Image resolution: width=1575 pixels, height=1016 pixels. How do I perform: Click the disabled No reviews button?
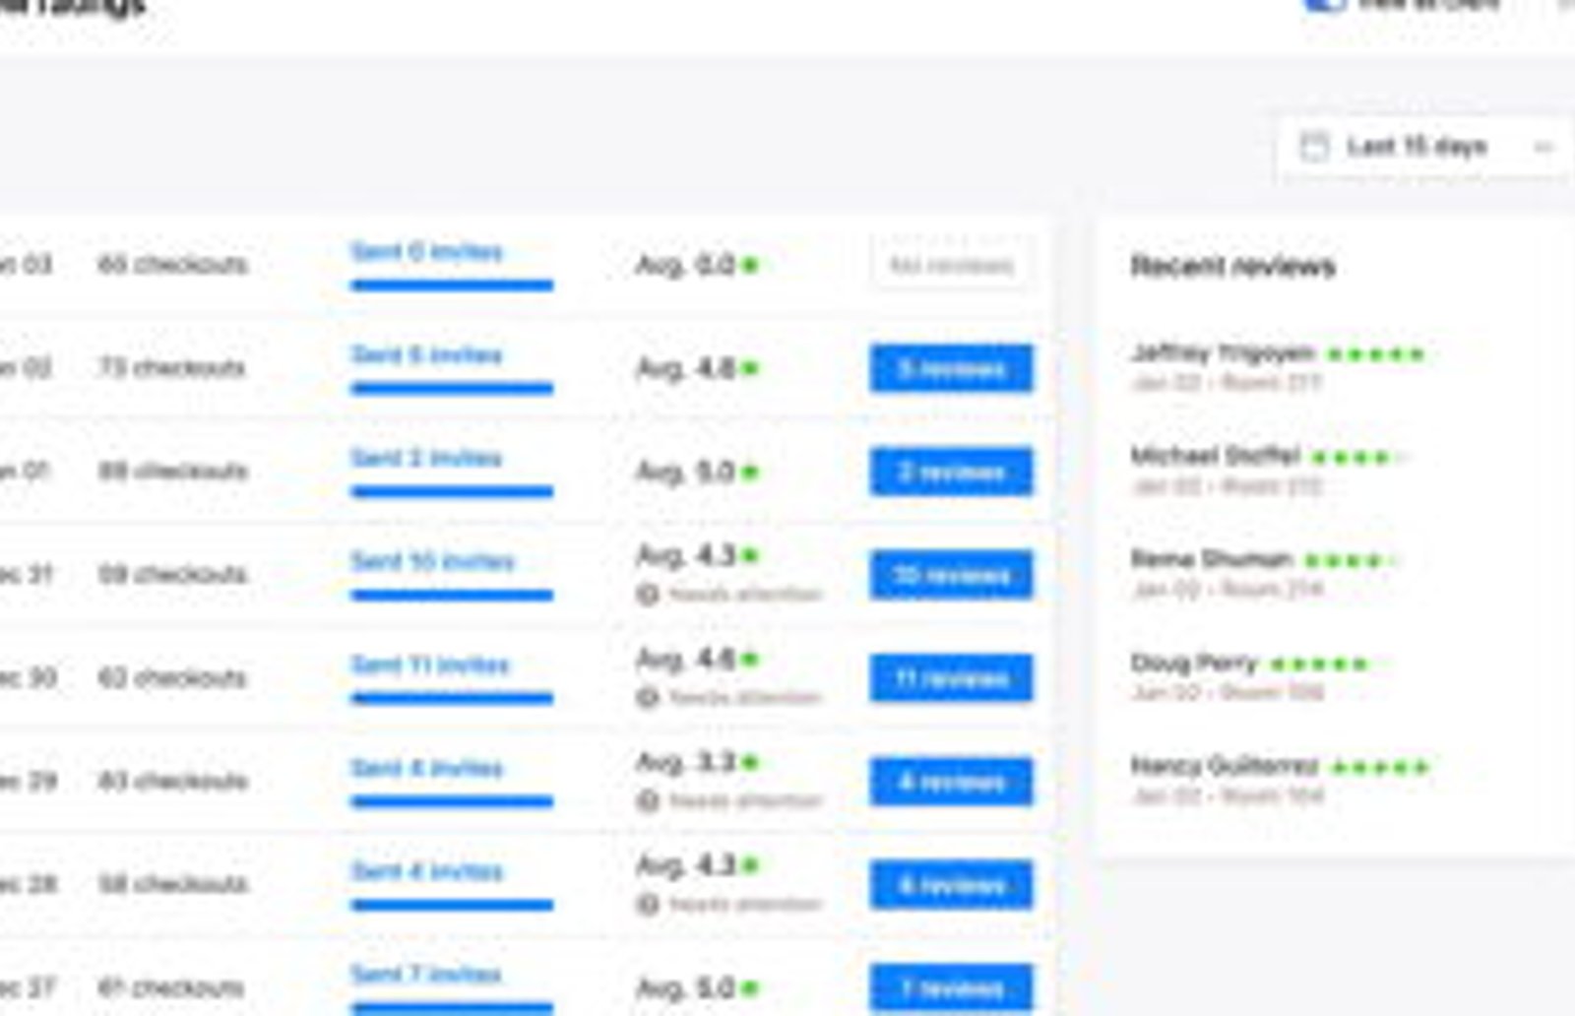click(951, 265)
